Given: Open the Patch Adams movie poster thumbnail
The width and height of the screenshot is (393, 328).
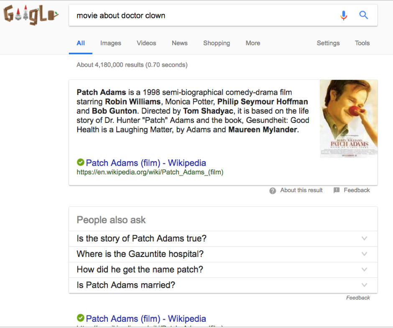Looking at the screenshot, I should tap(349, 119).
